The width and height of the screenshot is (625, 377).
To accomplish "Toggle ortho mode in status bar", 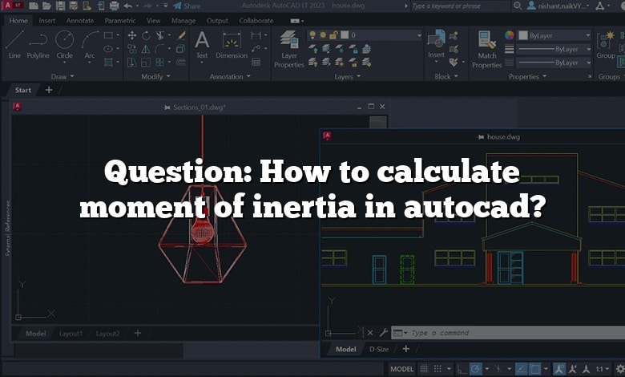I will pyautogui.click(x=462, y=369).
